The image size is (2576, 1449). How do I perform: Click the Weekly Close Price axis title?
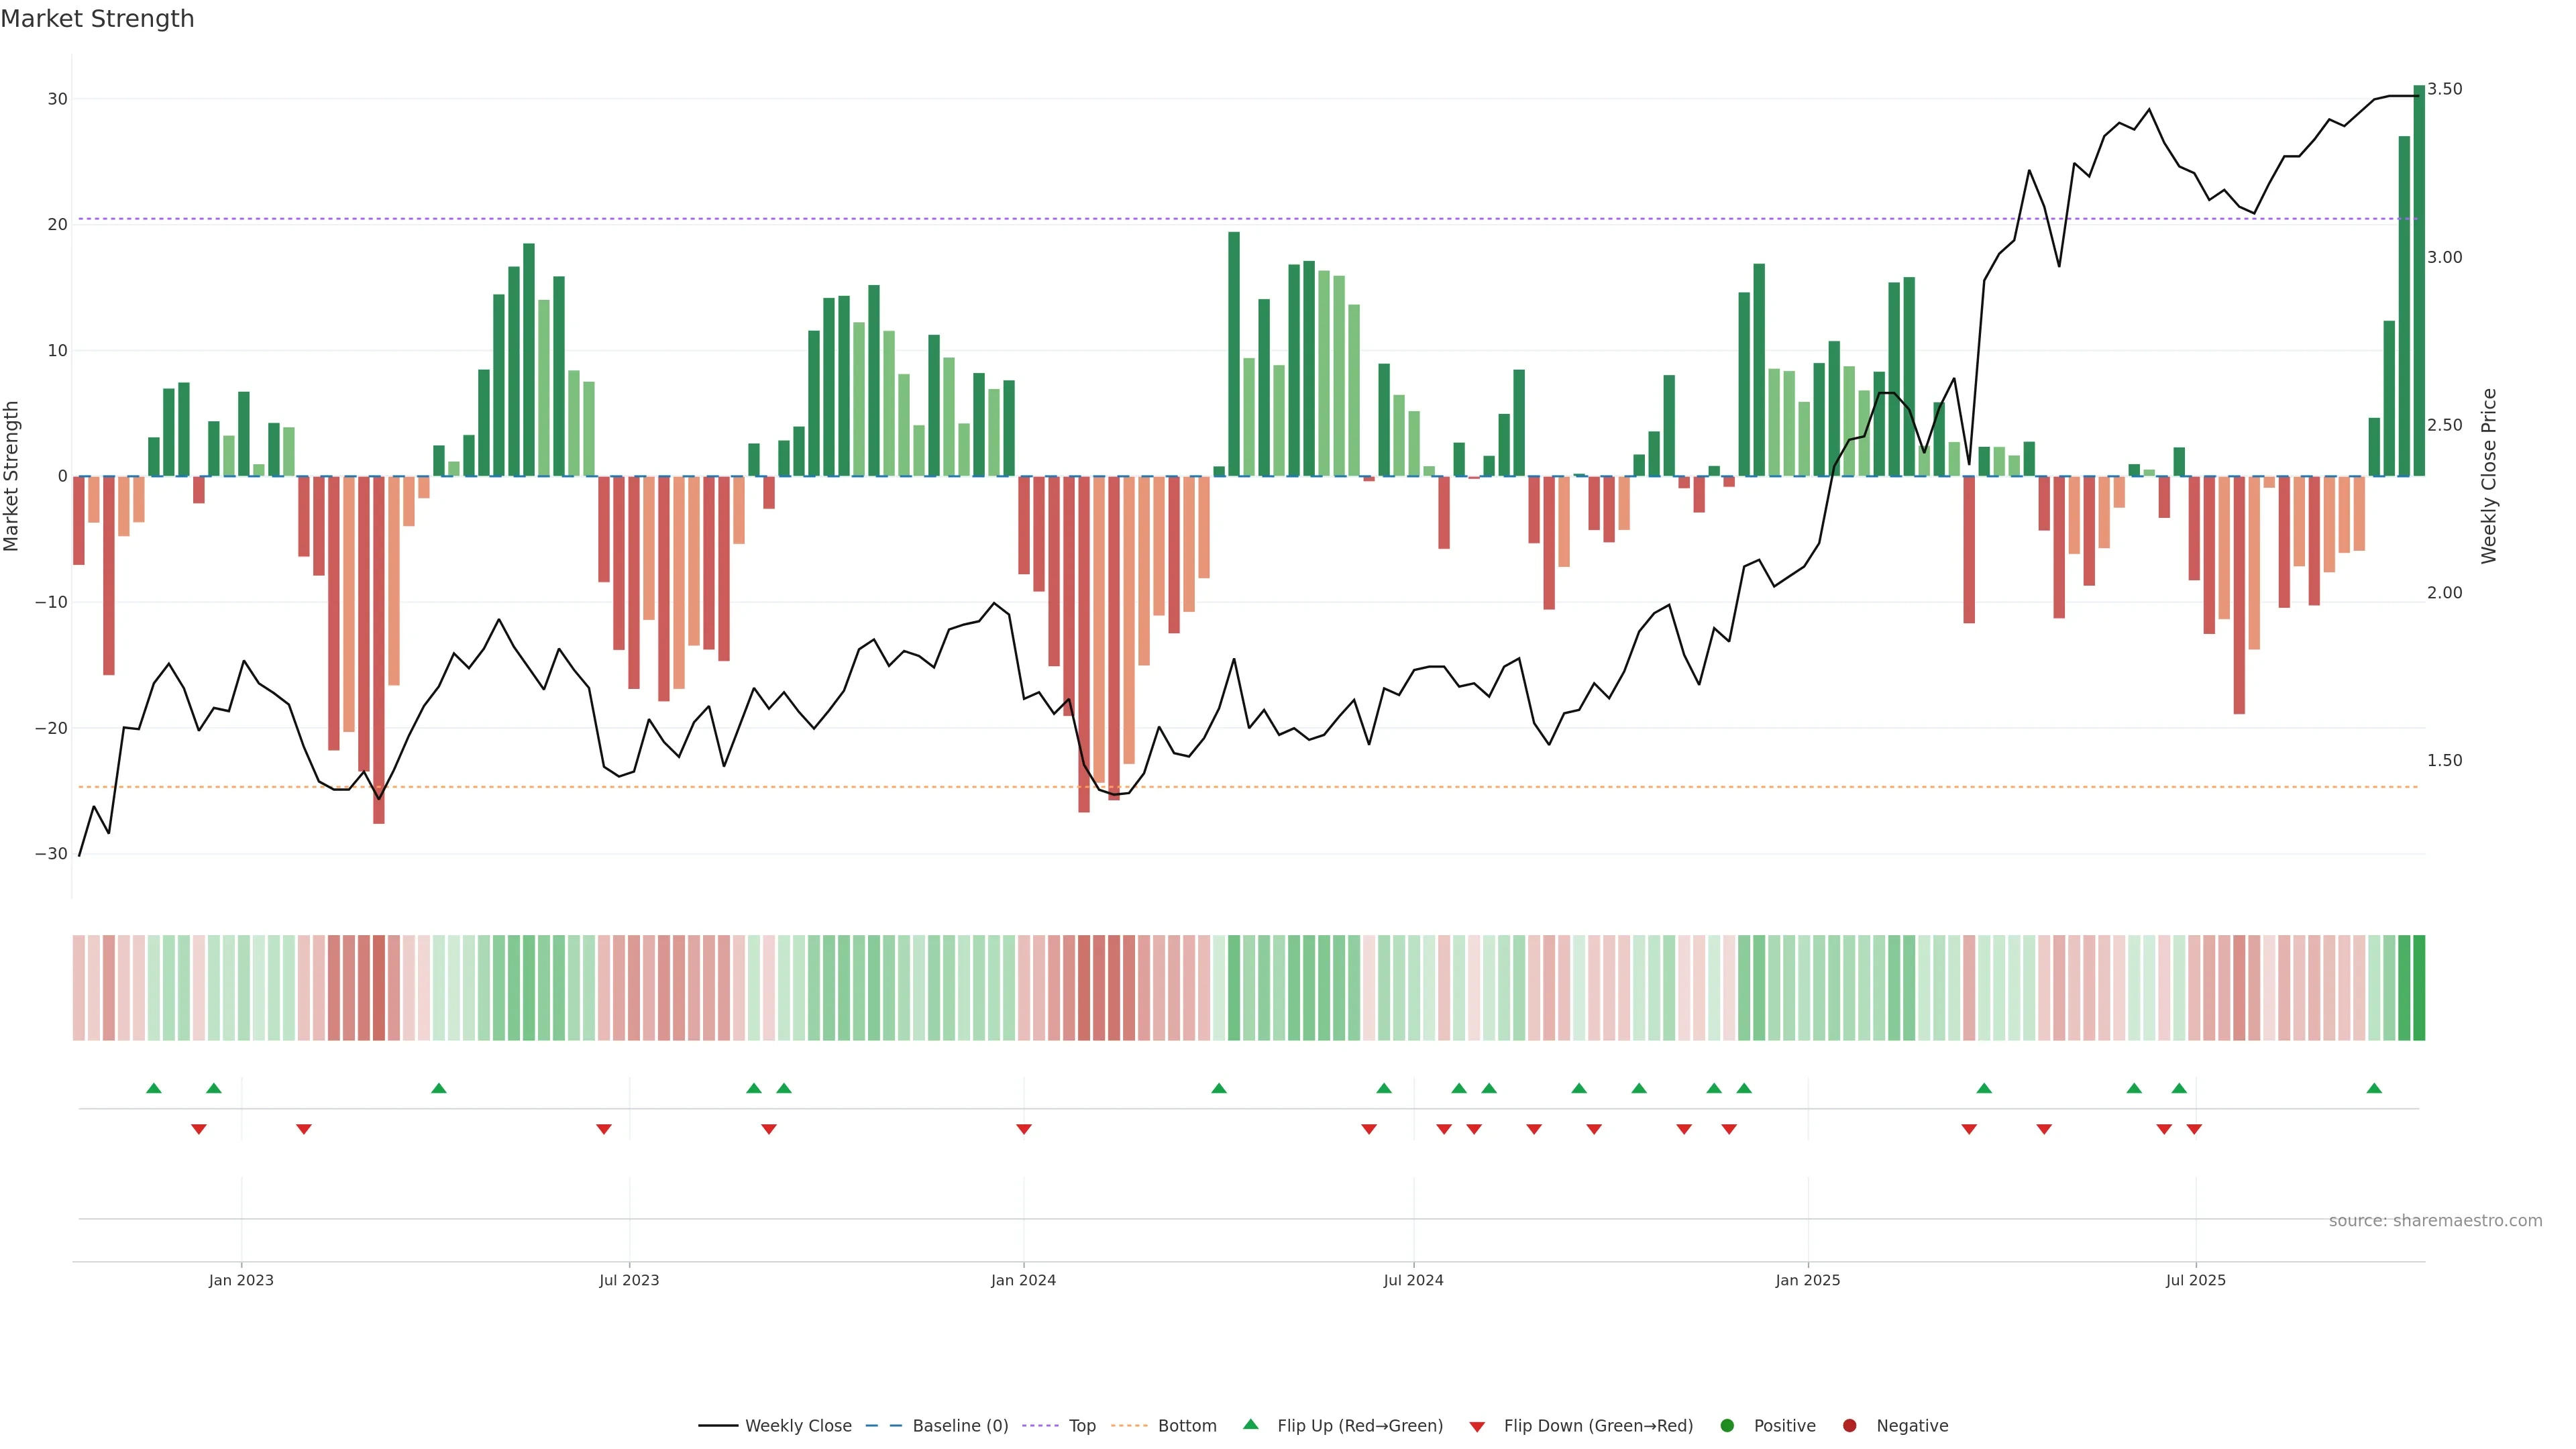(2489, 476)
